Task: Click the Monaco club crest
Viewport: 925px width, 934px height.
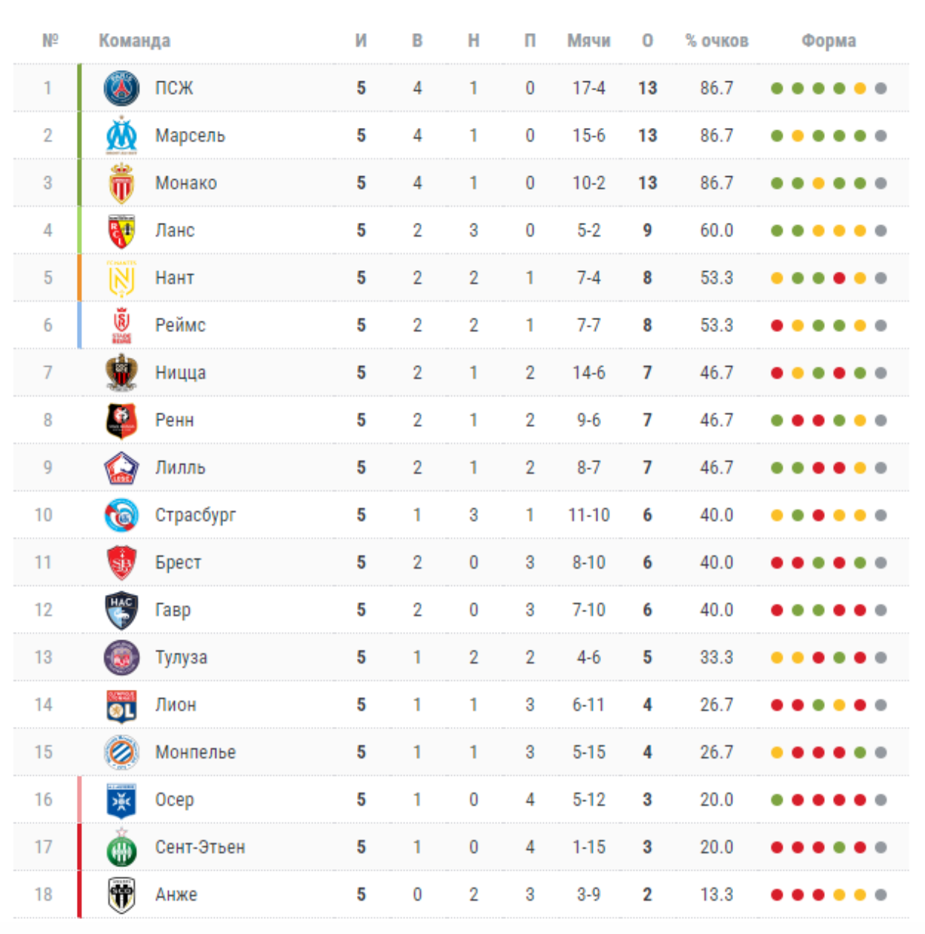Action: [x=121, y=183]
